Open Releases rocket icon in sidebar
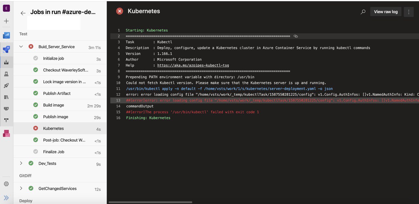Screen dimensions: 419x204 point(6,85)
